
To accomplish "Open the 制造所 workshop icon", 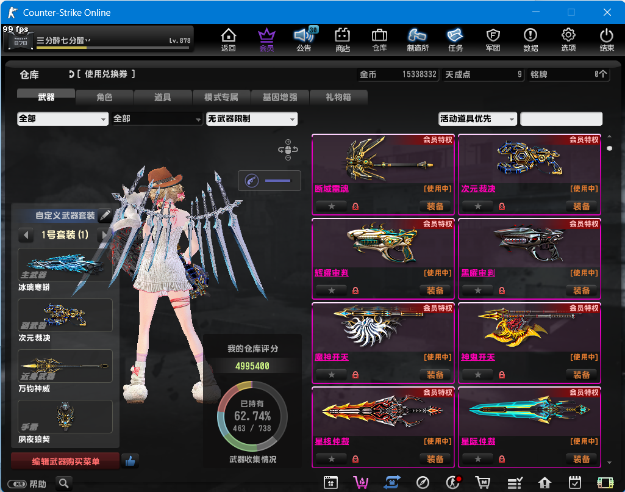I will (x=417, y=40).
